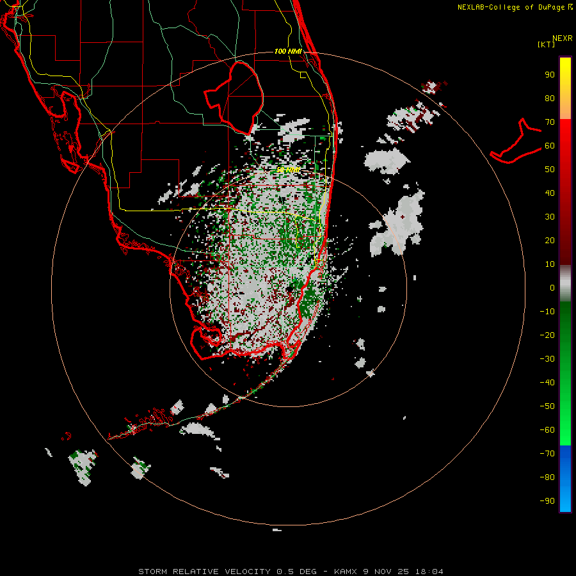Click the 70 value on velocity scale
Image resolution: width=576 pixels, height=576 pixels.
click(550, 122)
